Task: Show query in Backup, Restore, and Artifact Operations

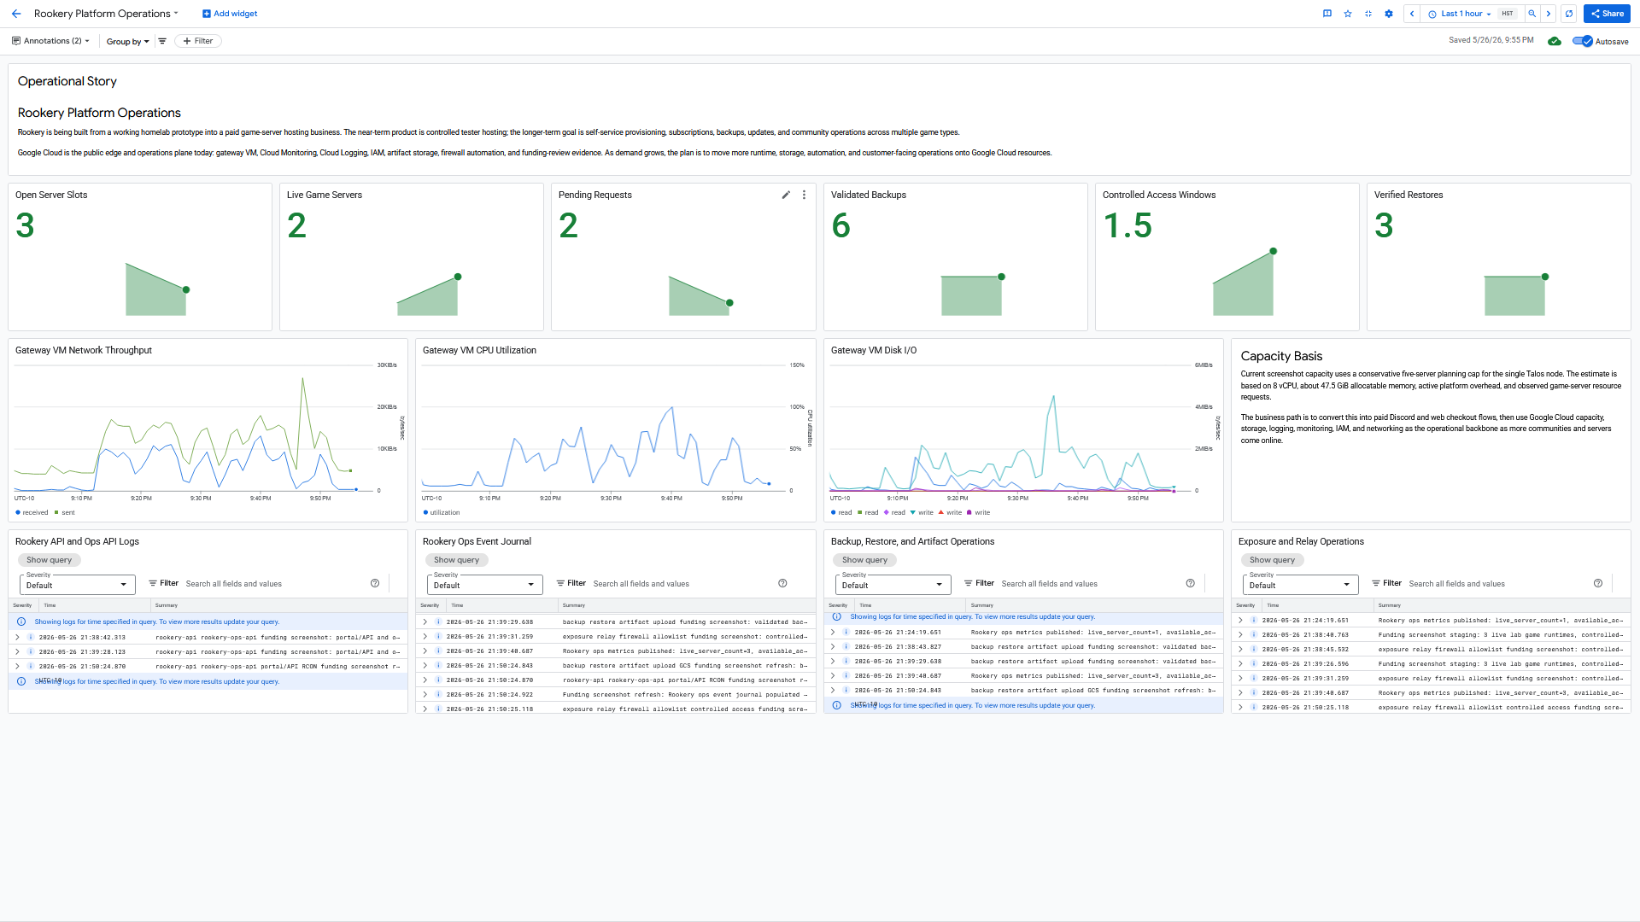Action: 864,560
